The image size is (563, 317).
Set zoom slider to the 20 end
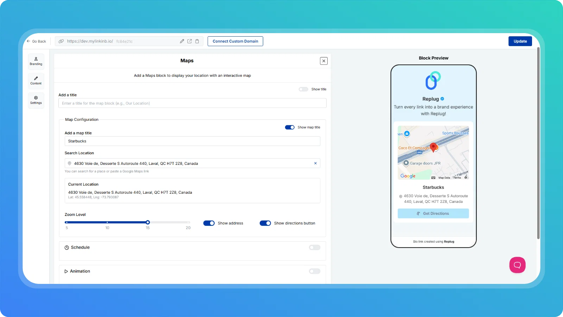pyautogui.click(x=189, y=222)
